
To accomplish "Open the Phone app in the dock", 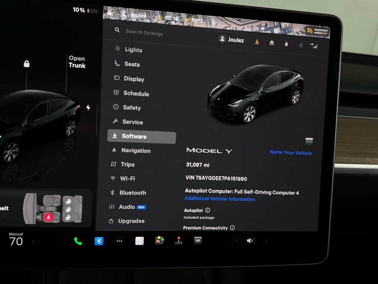I will [x=78, y=241].
